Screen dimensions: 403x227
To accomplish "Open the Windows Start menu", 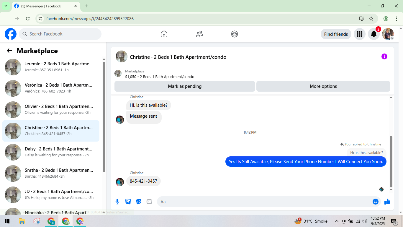I will 7,221.
